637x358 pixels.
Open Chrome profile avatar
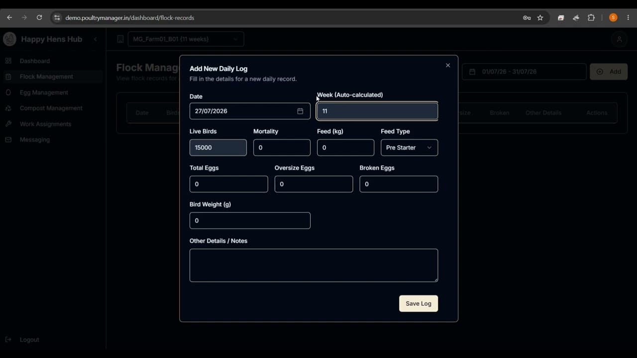pos(613,17)
